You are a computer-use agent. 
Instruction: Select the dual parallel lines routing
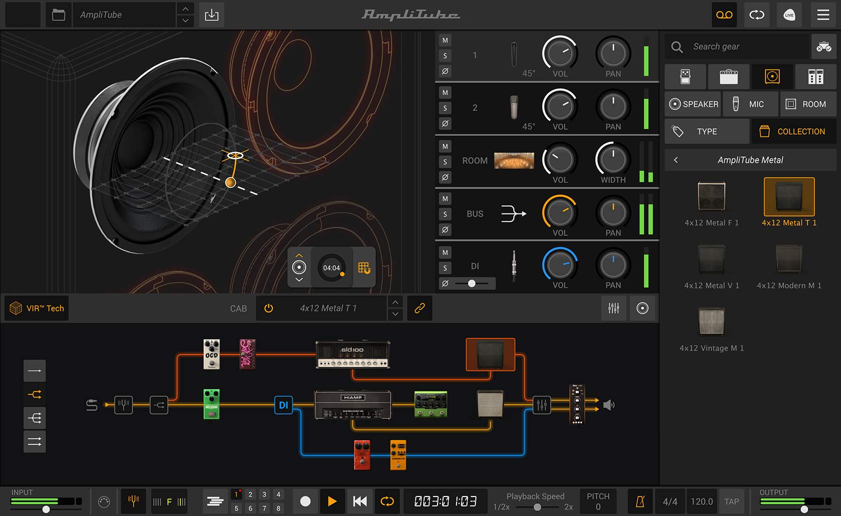click(35, 441)
